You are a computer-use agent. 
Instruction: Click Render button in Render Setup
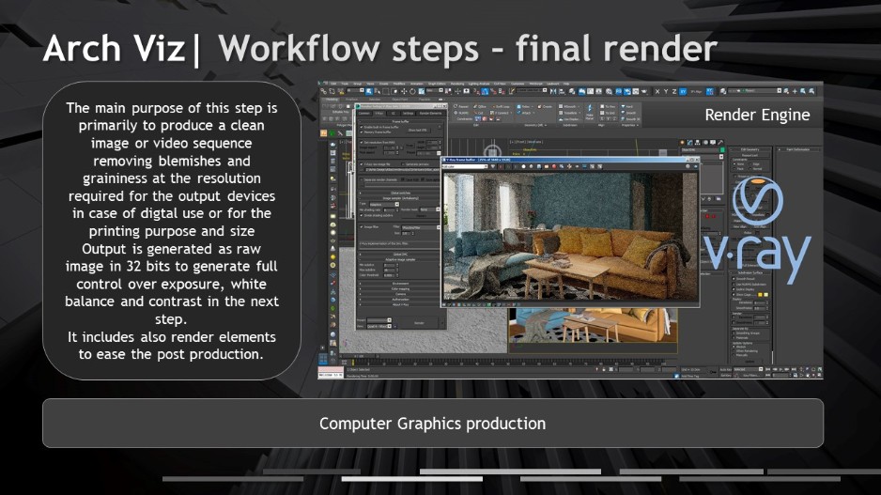coord(419,323)
